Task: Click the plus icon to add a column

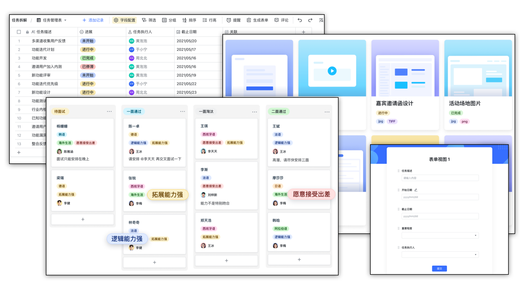Action: click(x=303, y=32)
